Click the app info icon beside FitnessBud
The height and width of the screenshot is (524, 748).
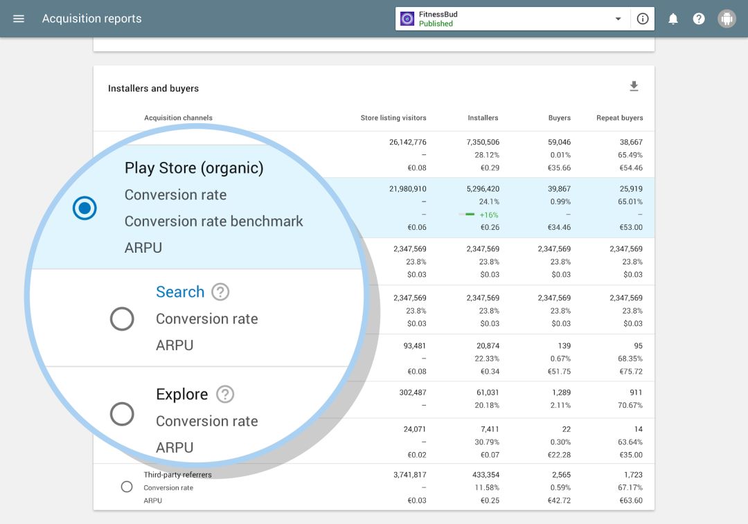coord(643,19)
